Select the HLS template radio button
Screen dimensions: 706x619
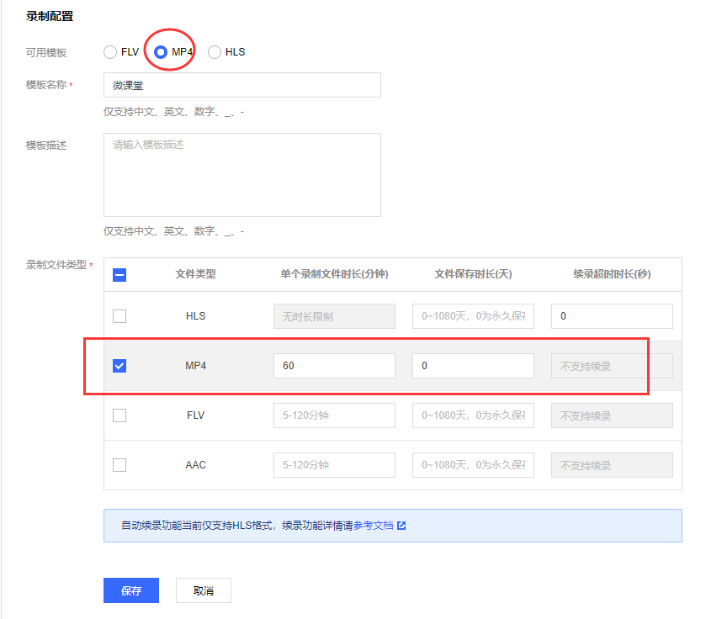215,52
